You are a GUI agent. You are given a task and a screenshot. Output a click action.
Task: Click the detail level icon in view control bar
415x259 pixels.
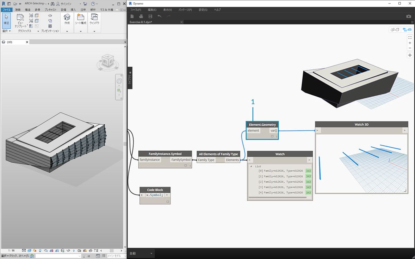click(24, 250)
